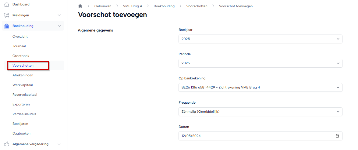Open the Periode dropdown
Image resolution: width=358 pixels, height=150 pixels.
pos(260,63)
